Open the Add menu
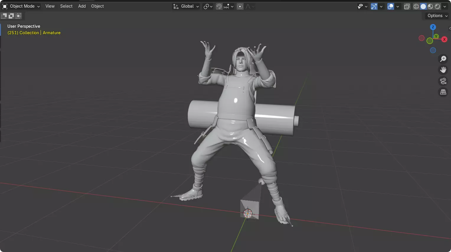Viewport: 451px width, 252px height. 82,6
